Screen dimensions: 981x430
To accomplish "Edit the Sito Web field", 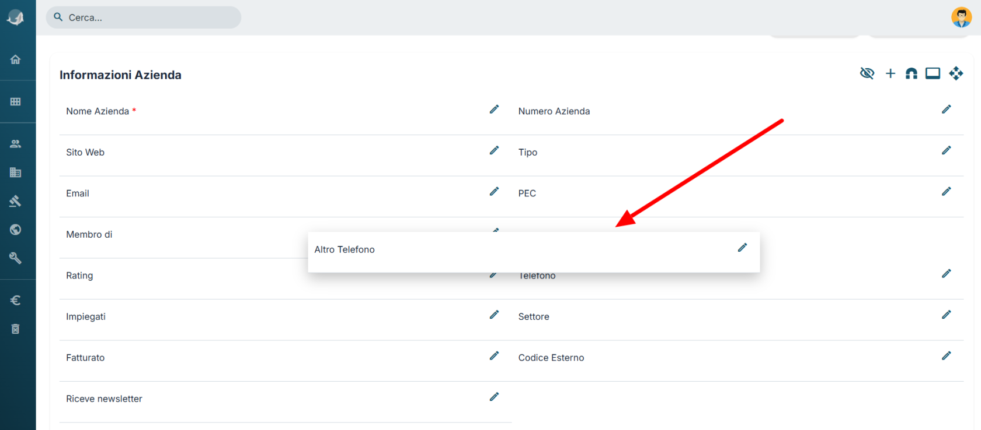I will (x=494, y=150).
